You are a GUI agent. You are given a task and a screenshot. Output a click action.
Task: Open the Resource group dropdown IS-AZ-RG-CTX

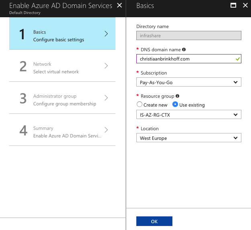click(x=189, y=115)
